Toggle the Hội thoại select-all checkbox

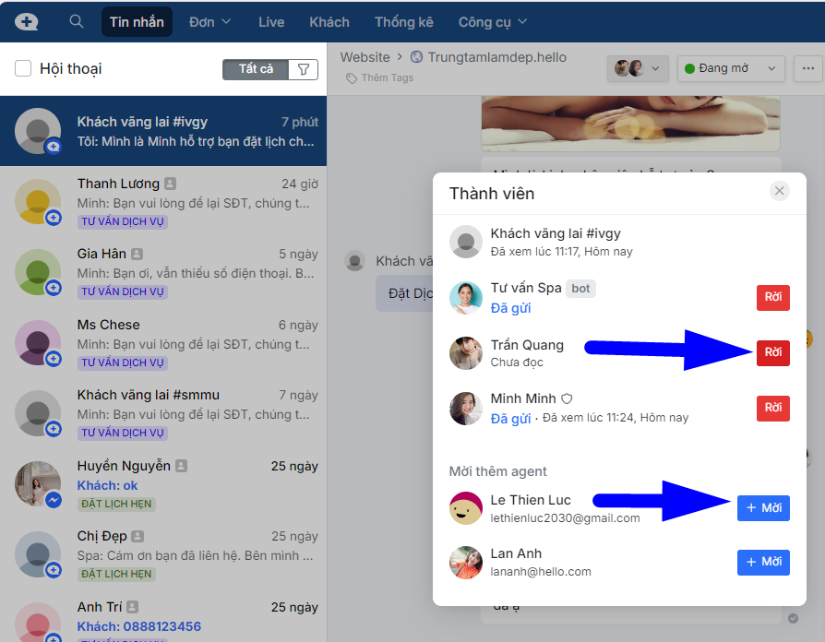[x=23, y=68]
